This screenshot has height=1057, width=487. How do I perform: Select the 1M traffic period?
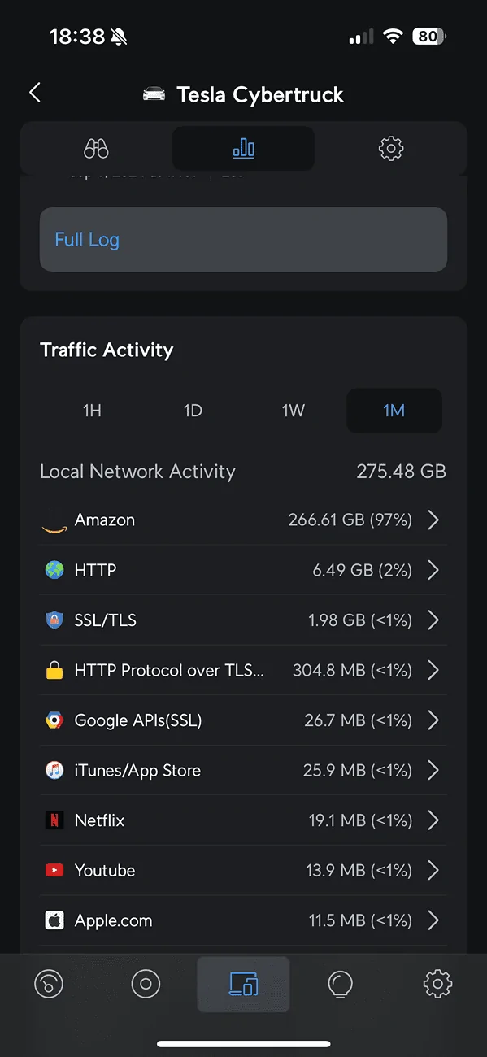[394, 411]
